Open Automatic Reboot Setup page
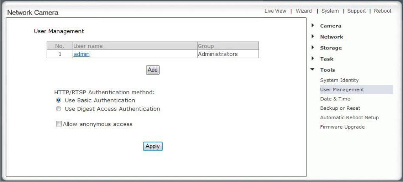Screen dimensions: 403x182 (349, 118)
